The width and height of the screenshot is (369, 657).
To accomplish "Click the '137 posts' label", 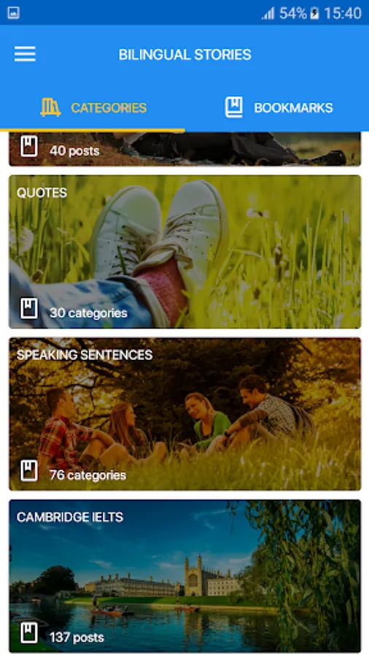I will click(77, 637).
